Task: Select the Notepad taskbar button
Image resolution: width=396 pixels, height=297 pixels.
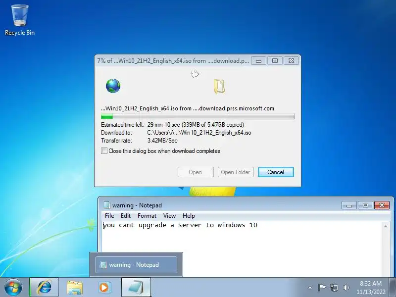Action: (x=136, y=288)
